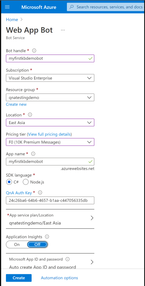This screenshot has height=286, width=145.
Task: Select Node.js as SDK language
Action: tap(26, 182)
